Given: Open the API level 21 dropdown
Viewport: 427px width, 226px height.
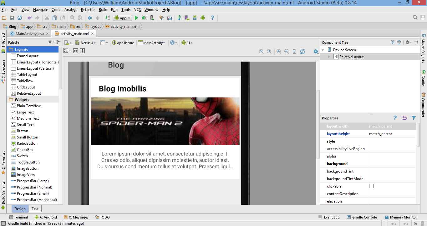Looking at the screenshot, I should click(187, 43).
